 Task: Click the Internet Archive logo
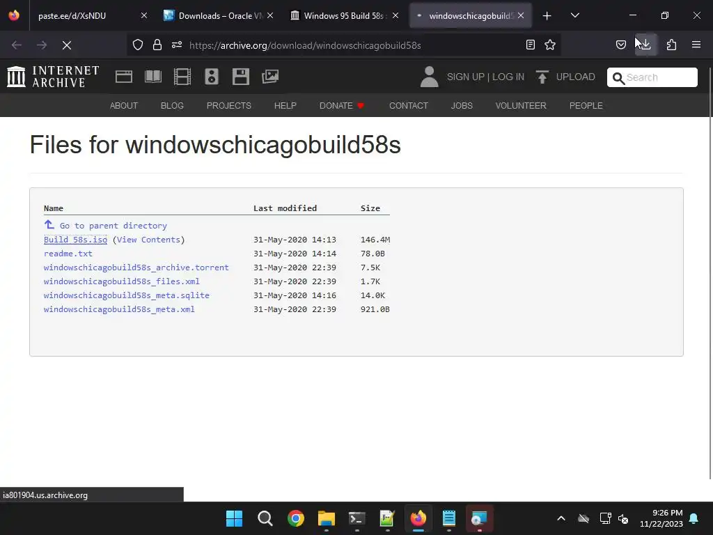(x=53, y=77)
